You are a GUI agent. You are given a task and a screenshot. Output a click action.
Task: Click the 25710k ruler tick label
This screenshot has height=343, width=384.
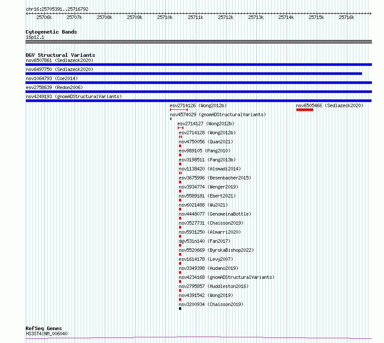click(x=165, y=17)
